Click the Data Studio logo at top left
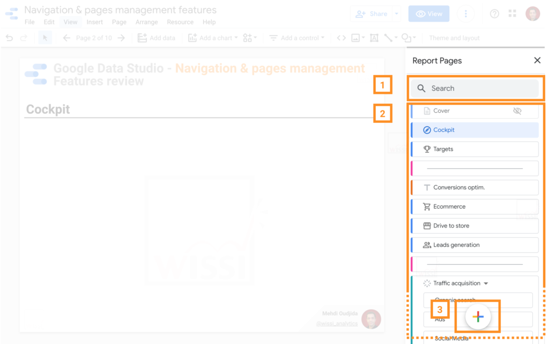The image size is (549, 344). tap(12, 13)
